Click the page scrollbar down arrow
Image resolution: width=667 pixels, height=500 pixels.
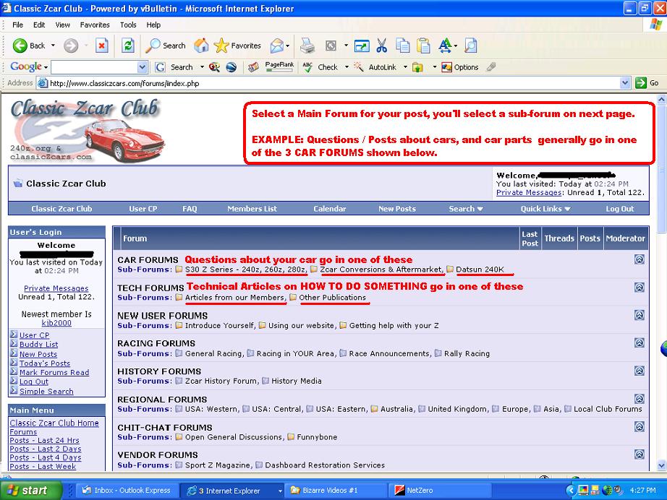tap(661, 465)
